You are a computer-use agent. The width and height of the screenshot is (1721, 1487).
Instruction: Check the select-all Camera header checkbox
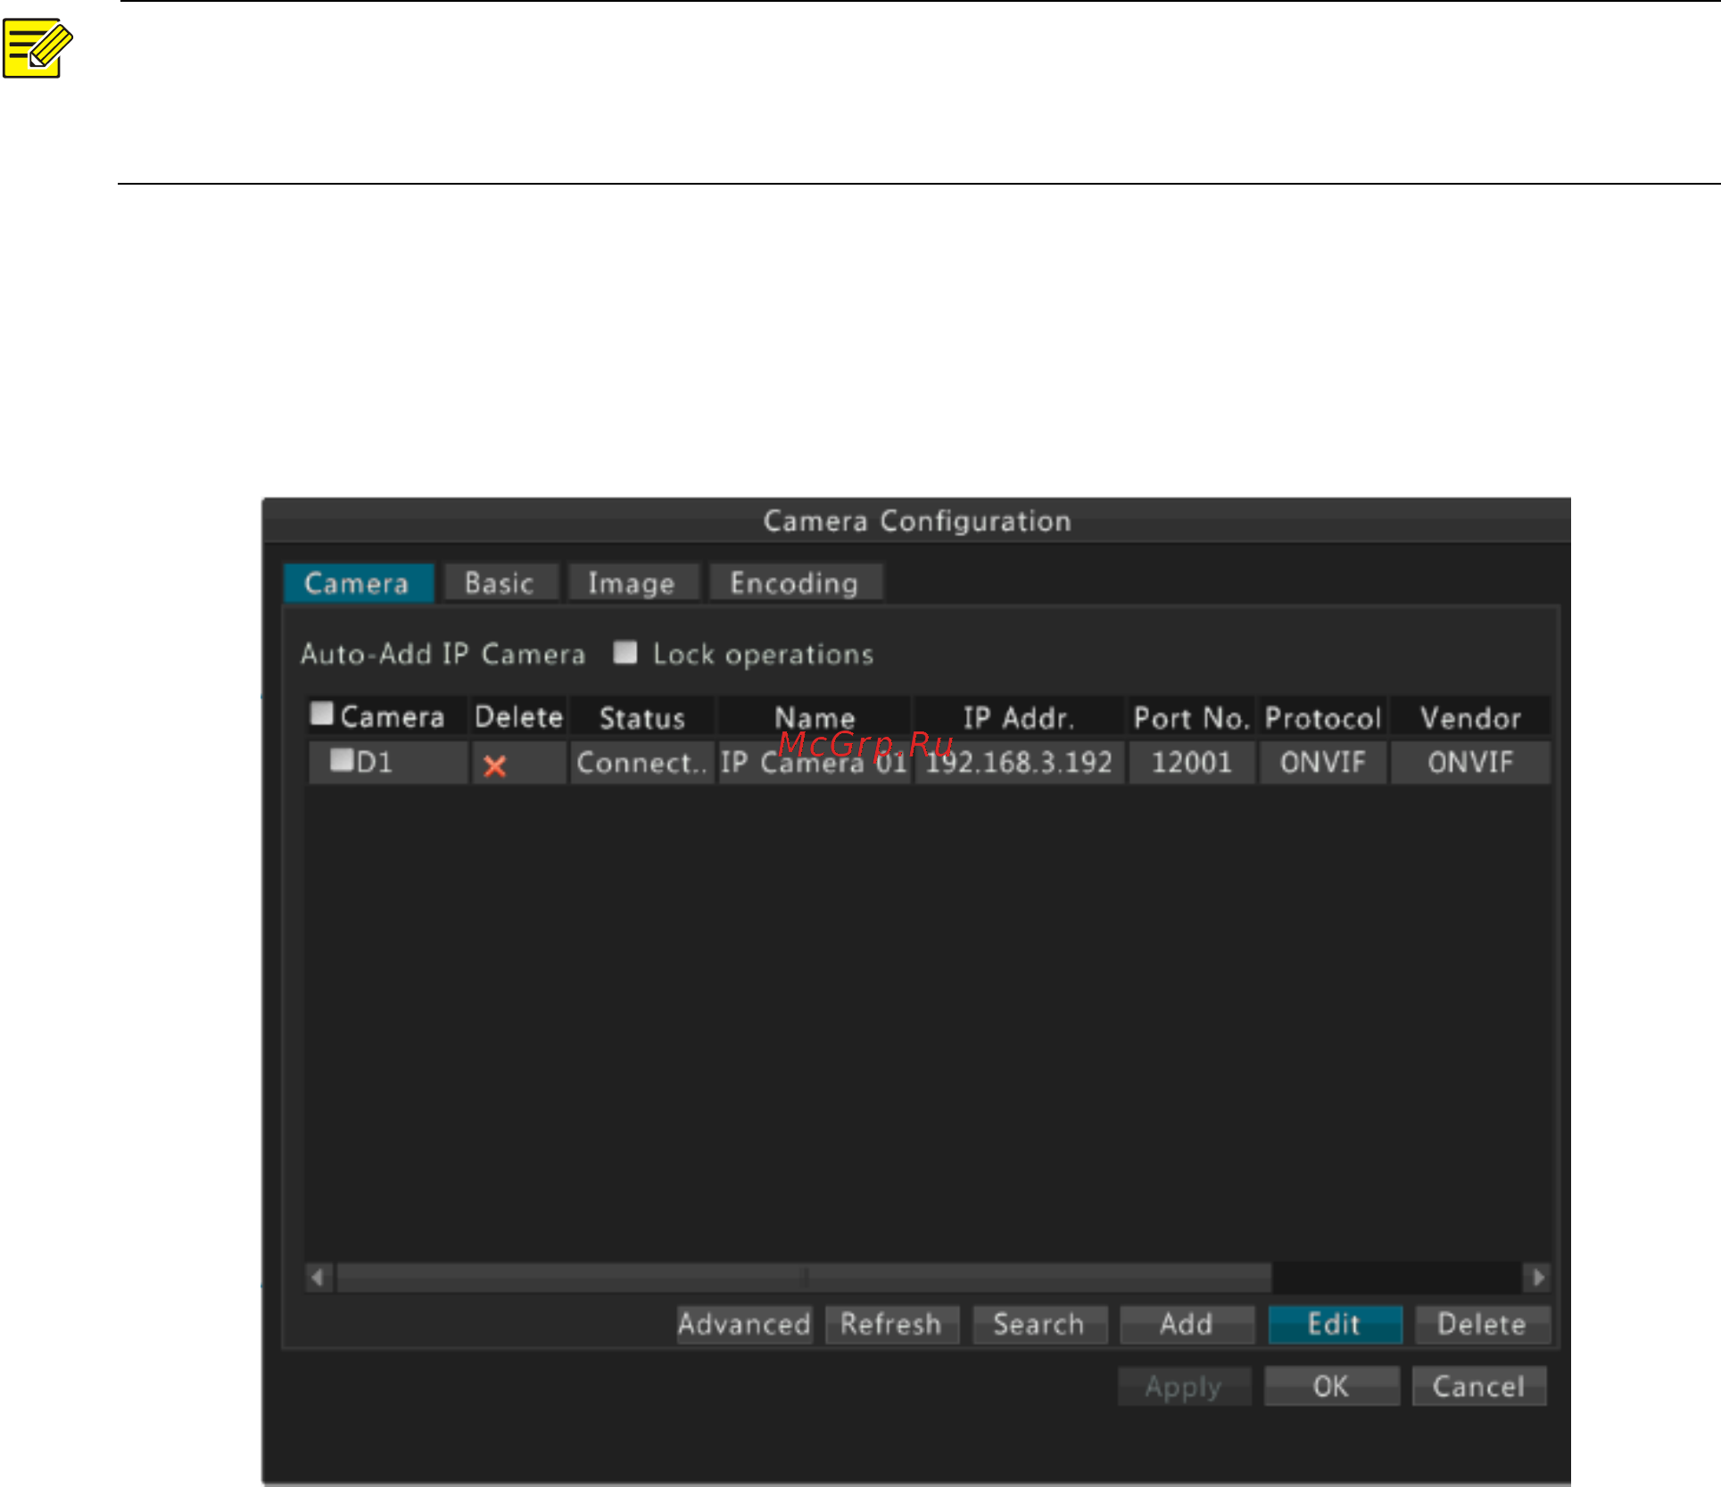click(321, 714)
